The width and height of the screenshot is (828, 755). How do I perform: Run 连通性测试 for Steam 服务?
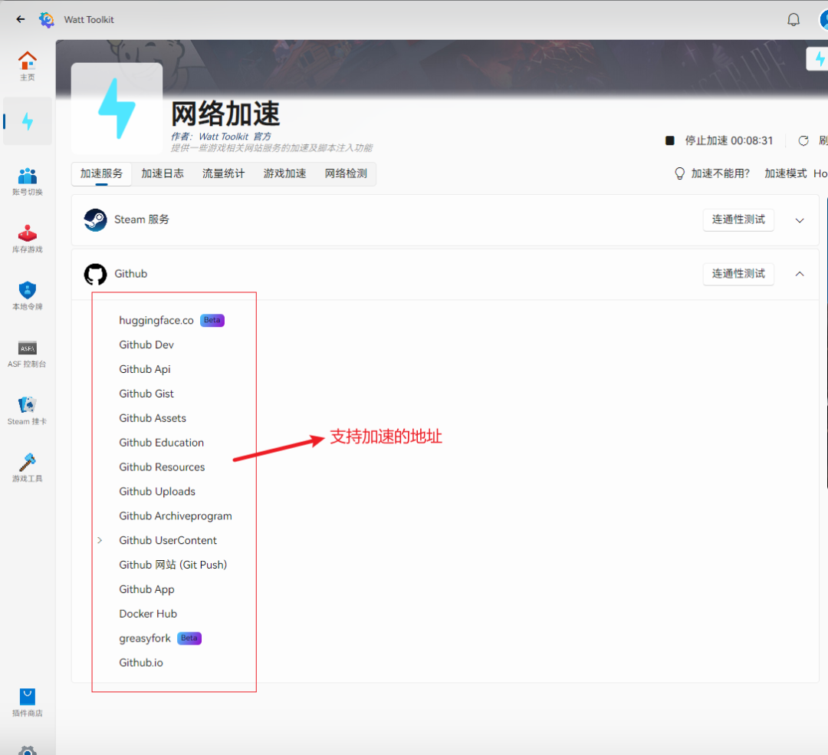[x=738, y=219]
